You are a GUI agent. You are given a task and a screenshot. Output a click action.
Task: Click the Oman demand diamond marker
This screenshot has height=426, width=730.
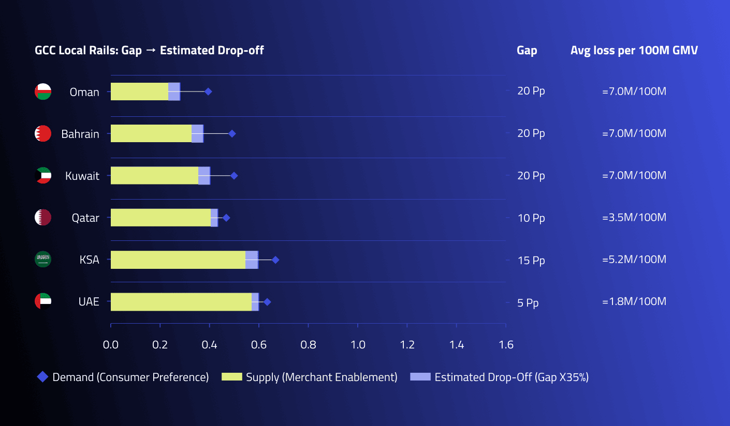tap(208, 92)
